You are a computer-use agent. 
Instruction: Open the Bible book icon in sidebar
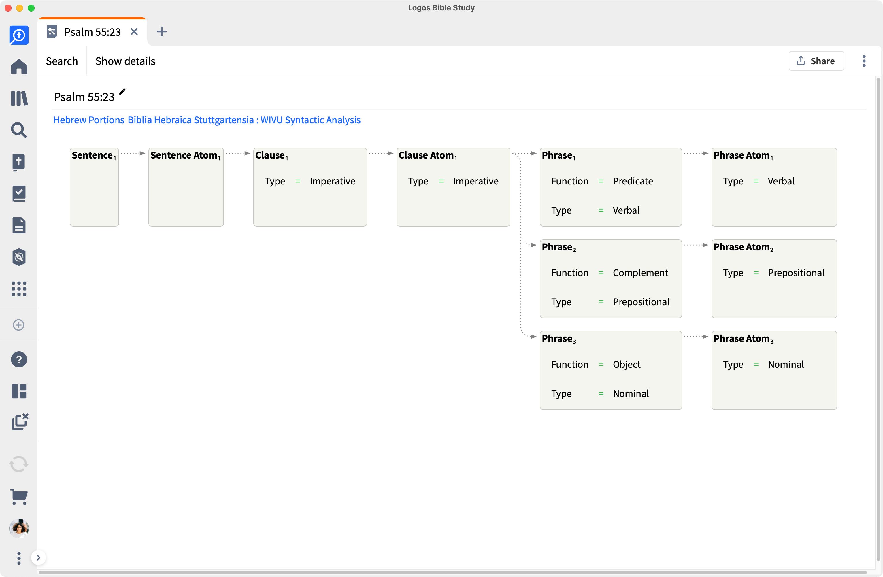pos(19,162)
